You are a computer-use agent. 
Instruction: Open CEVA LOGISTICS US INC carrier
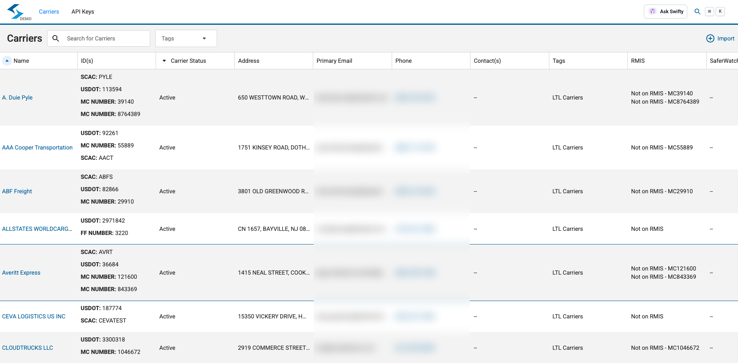34,316
